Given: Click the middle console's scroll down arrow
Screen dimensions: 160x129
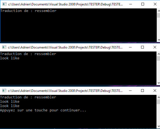Looking at the screenshot, I should click(x=158, y=83).
